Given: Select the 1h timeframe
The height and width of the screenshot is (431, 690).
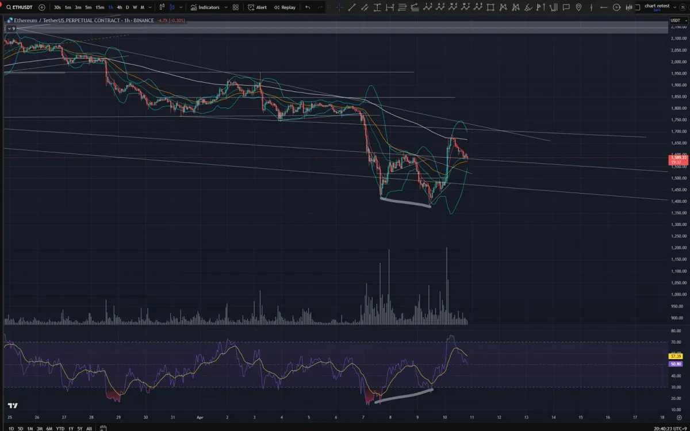Looking at the screenshot, I should 111,7.
